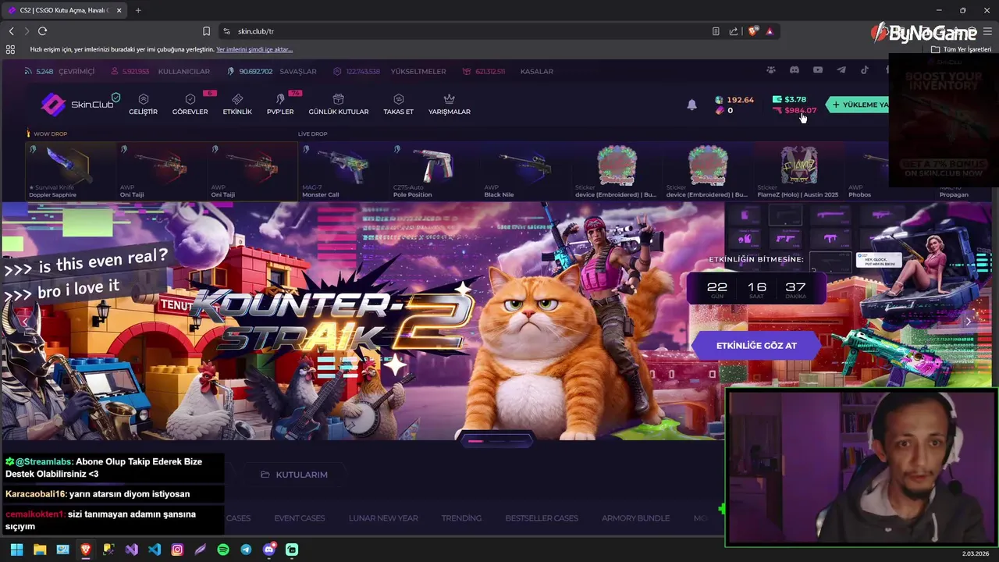This screenshot has width=999, height=562.
Task: Open the GÖREVLER tasks shield icon
Action: coord(190,99)
